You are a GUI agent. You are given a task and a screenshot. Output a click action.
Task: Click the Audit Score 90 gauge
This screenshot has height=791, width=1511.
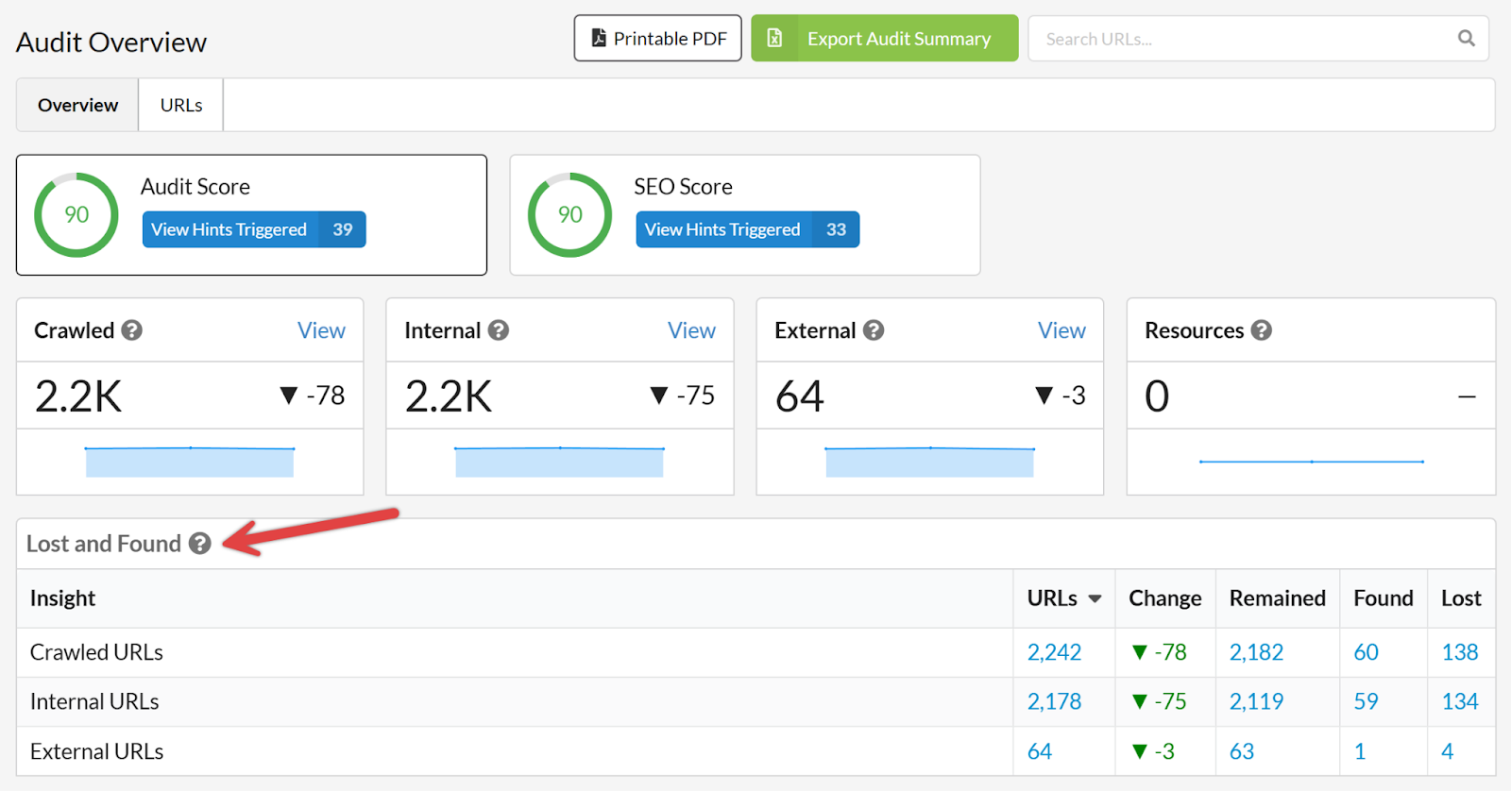click(76, 214)
